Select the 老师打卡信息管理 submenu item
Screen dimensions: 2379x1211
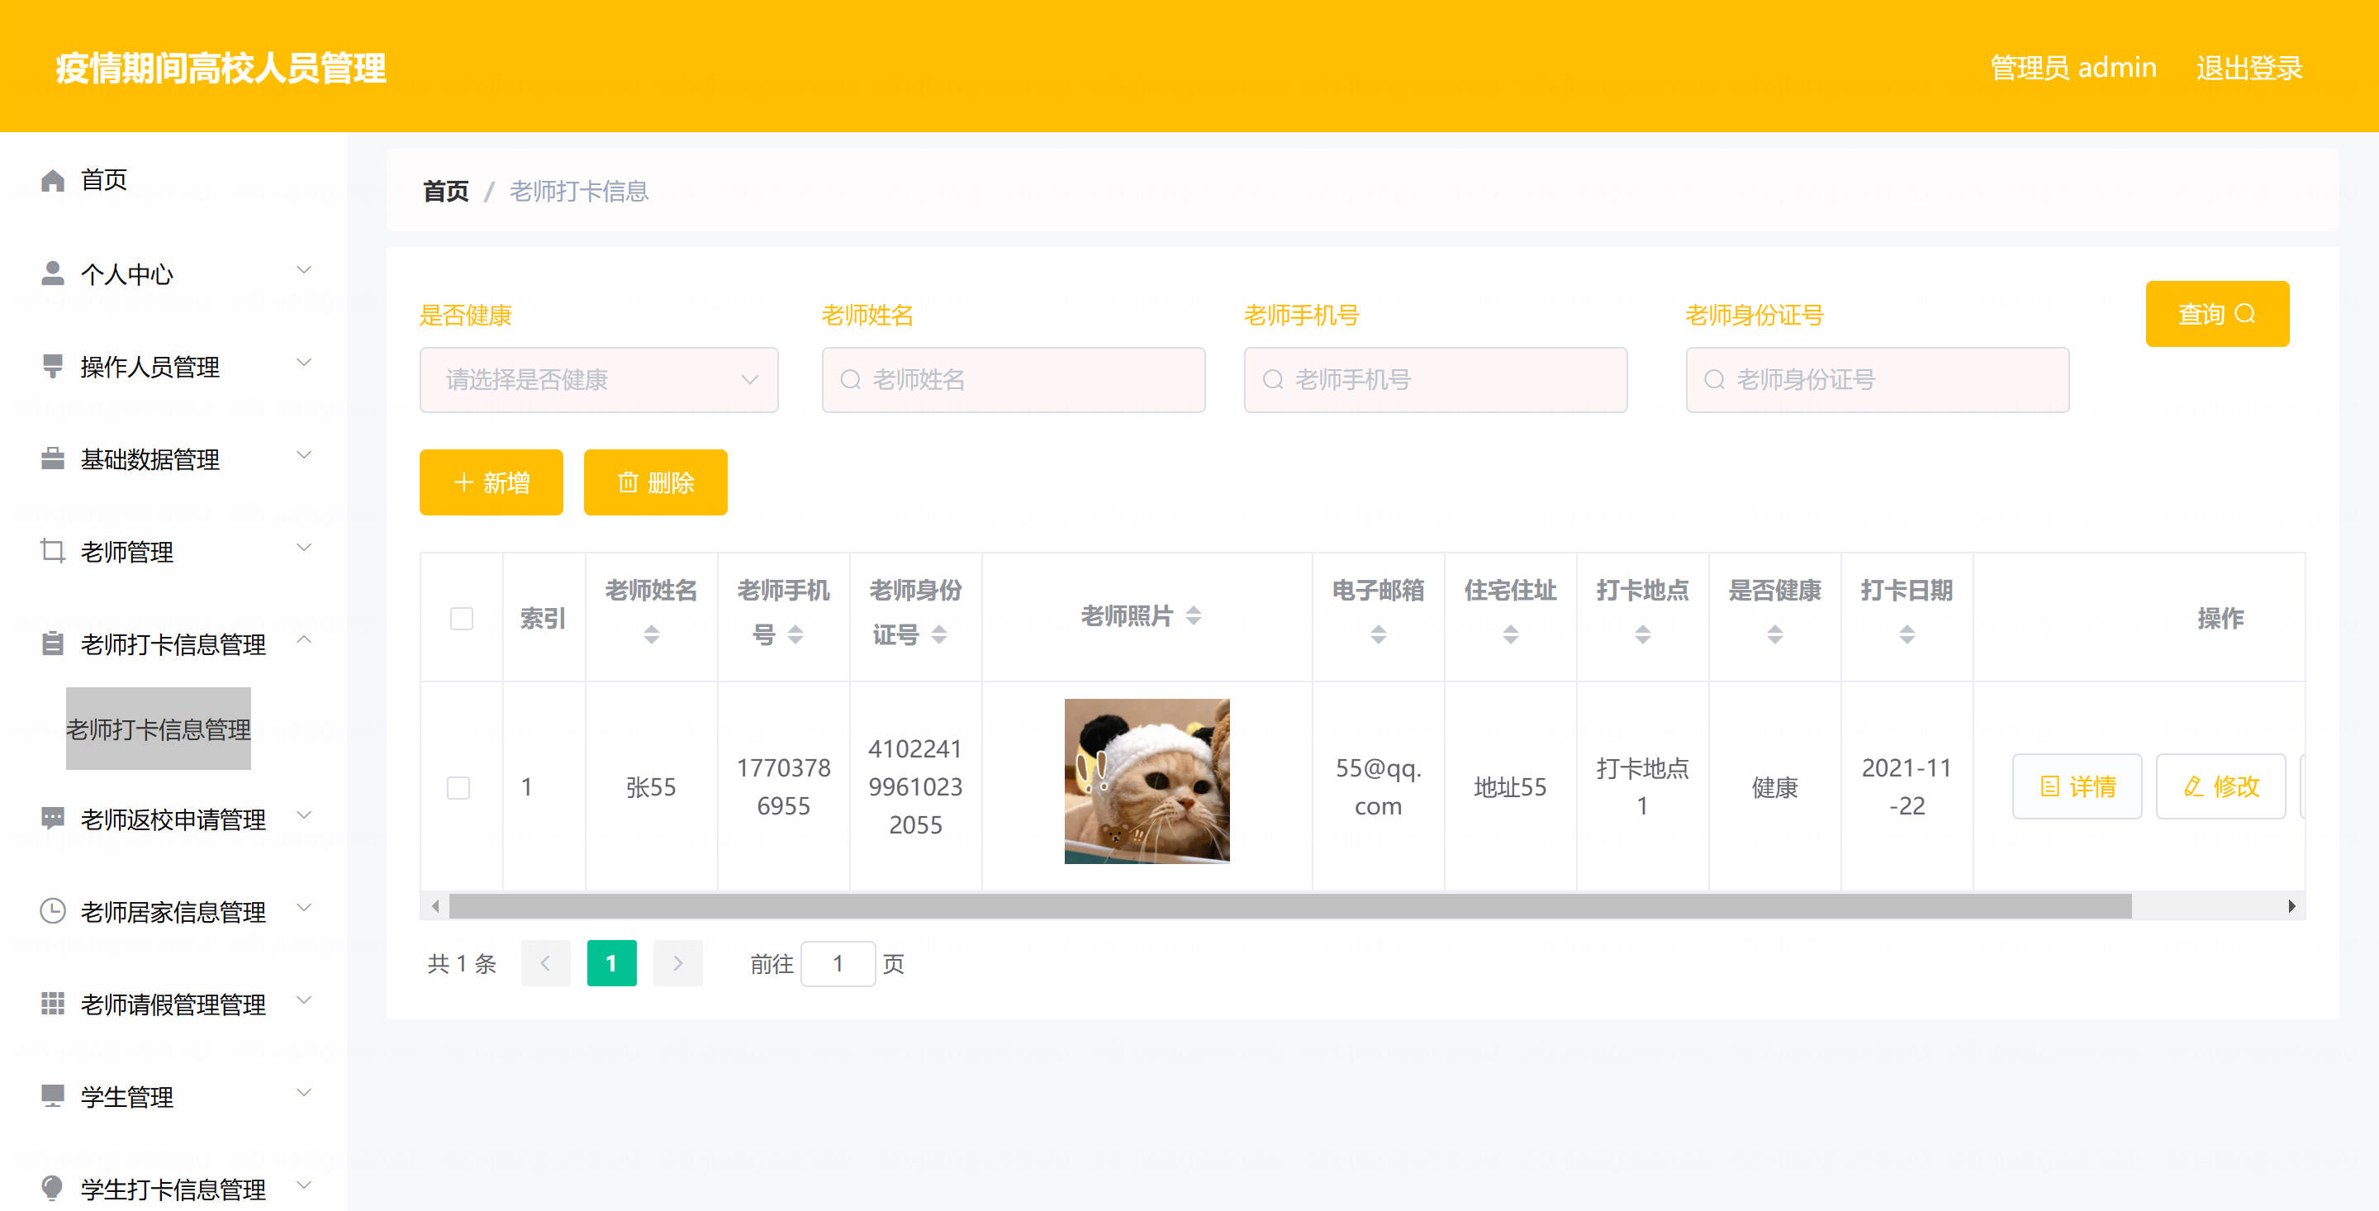(x=158, y=729)
